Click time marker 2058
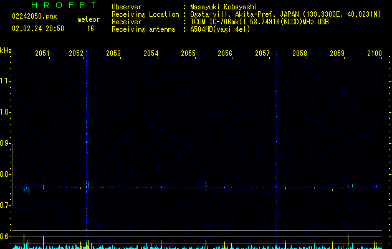Viewport: 392px width, 249px height. (x=300, y=53)
